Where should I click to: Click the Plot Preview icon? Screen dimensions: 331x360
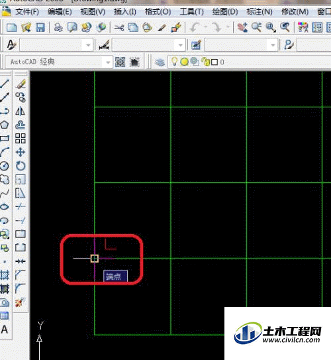pyautogui.click(x=72, y=28)
